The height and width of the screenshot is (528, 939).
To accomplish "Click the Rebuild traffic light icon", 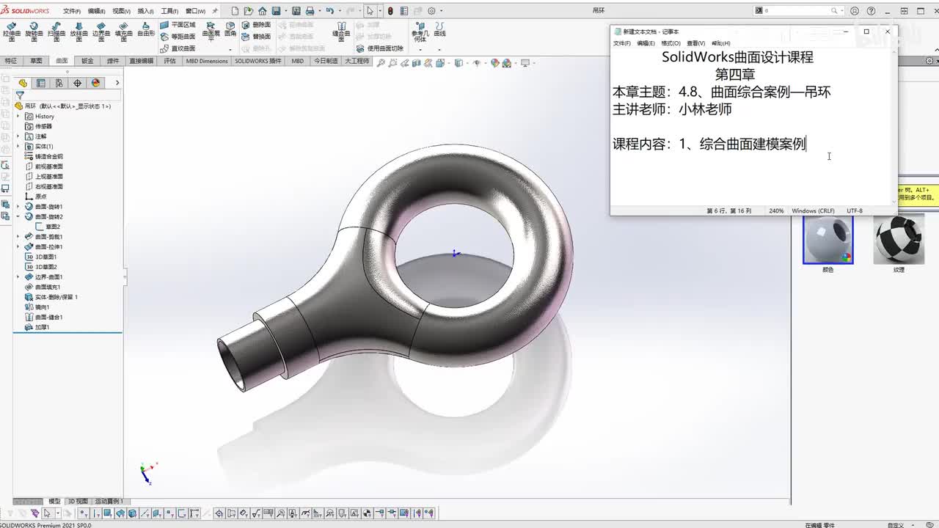I will [x=390, y=11].
